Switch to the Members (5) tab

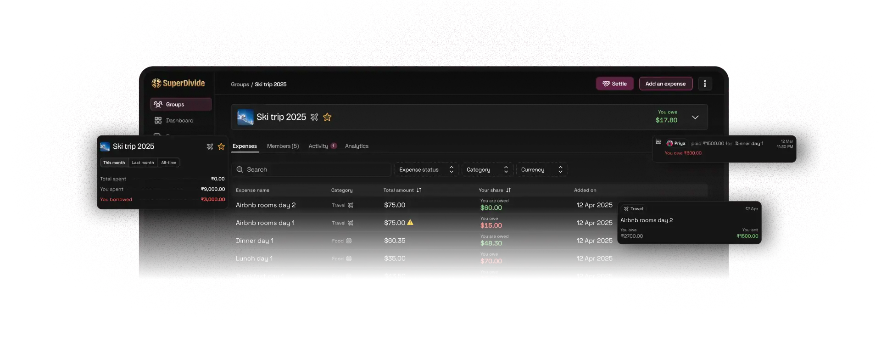pos(283,146)
